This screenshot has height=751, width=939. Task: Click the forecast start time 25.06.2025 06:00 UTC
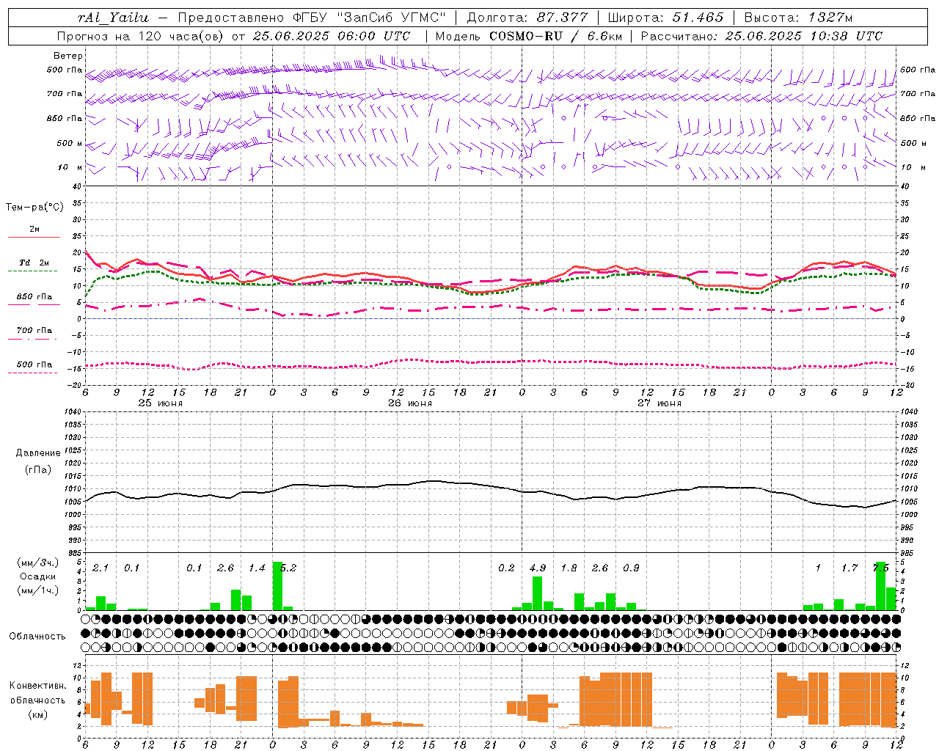point(332,36)
